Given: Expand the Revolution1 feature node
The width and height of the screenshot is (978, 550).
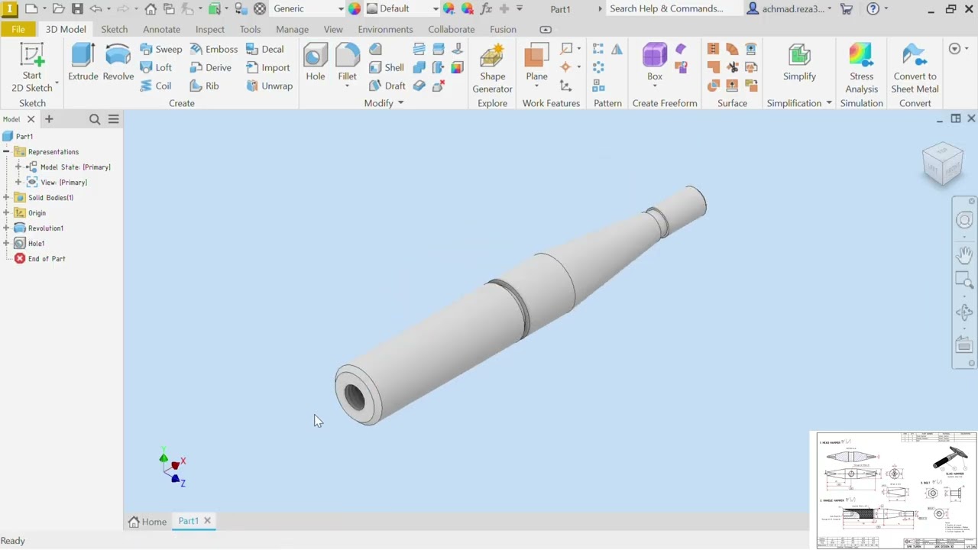Looking at the screenshot, I should (x=6, y=228).
